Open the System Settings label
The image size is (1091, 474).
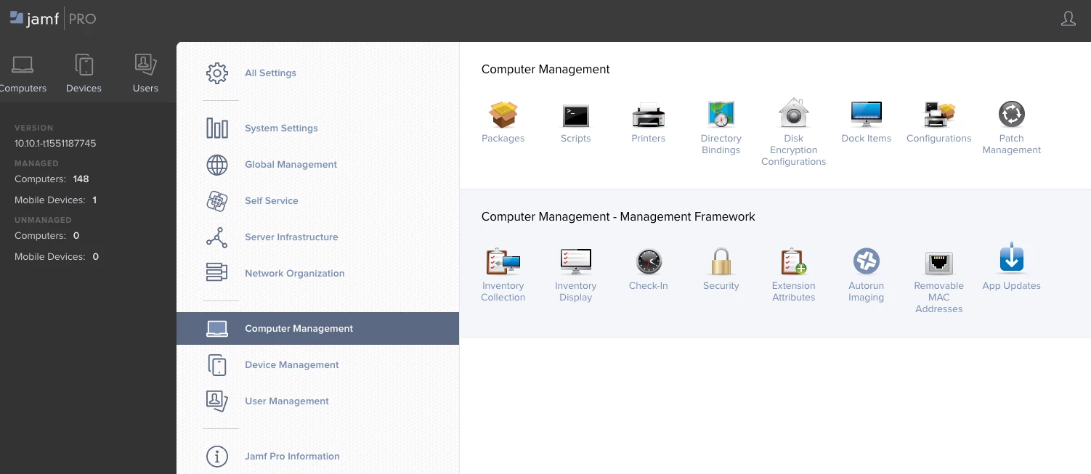click(281, 128)
